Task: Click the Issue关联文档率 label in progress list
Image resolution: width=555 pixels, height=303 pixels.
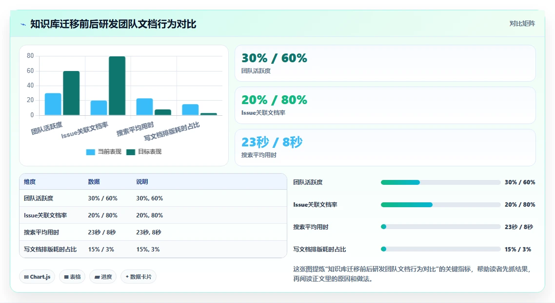Action: (x=315, y=205)
